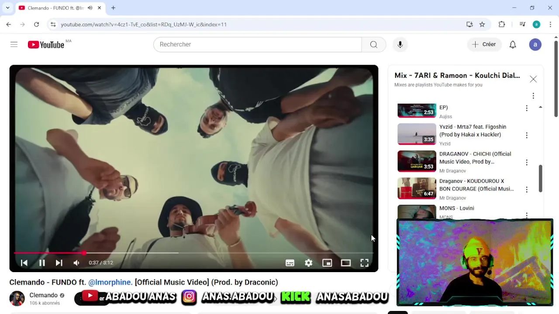Seek on the video progress bar
This screenshot has width=559, height=314.
[194, 253]
